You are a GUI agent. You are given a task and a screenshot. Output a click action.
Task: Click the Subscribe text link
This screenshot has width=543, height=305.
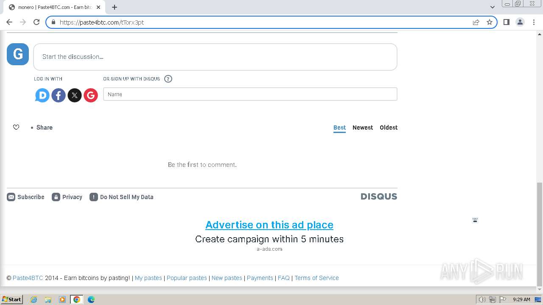[x=31, y=197]
